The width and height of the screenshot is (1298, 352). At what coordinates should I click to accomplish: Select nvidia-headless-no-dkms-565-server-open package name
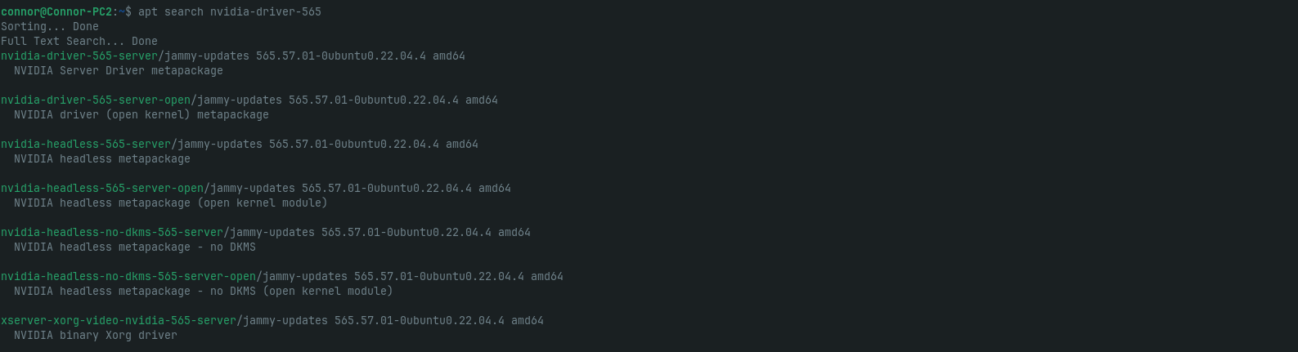coord(128,277)
